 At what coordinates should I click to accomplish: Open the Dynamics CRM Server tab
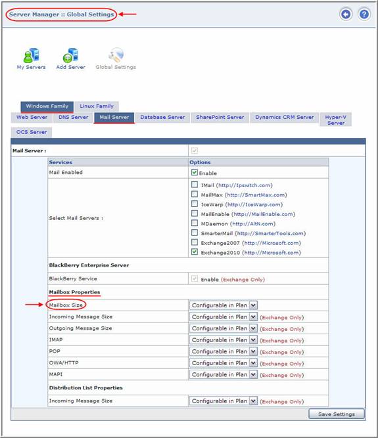pos(285,118)
